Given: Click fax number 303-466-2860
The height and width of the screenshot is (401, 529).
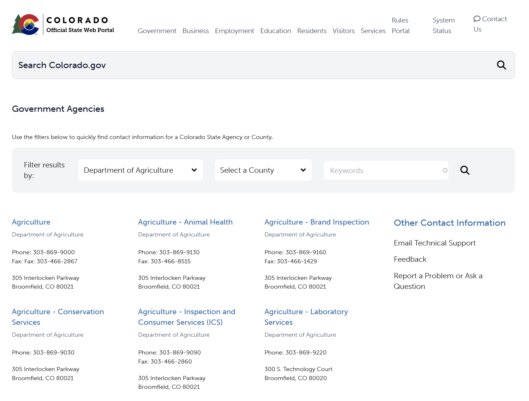Looking at the screenshot, I should 171,361.
